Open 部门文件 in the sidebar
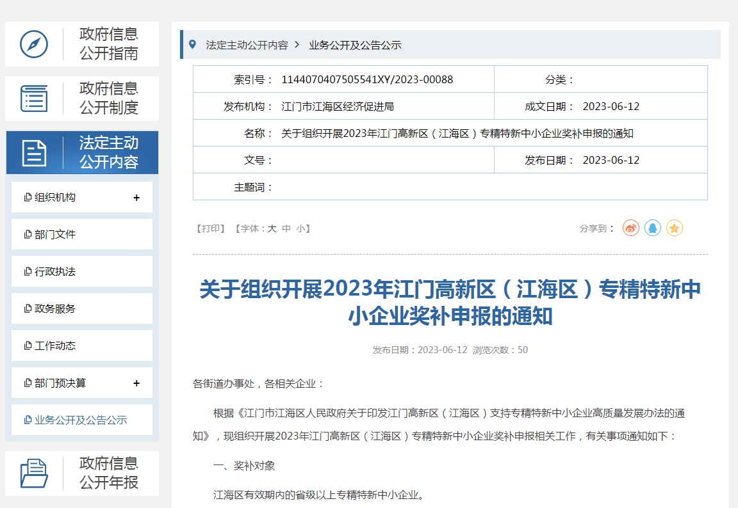738x508 pixels. point(55,235)
